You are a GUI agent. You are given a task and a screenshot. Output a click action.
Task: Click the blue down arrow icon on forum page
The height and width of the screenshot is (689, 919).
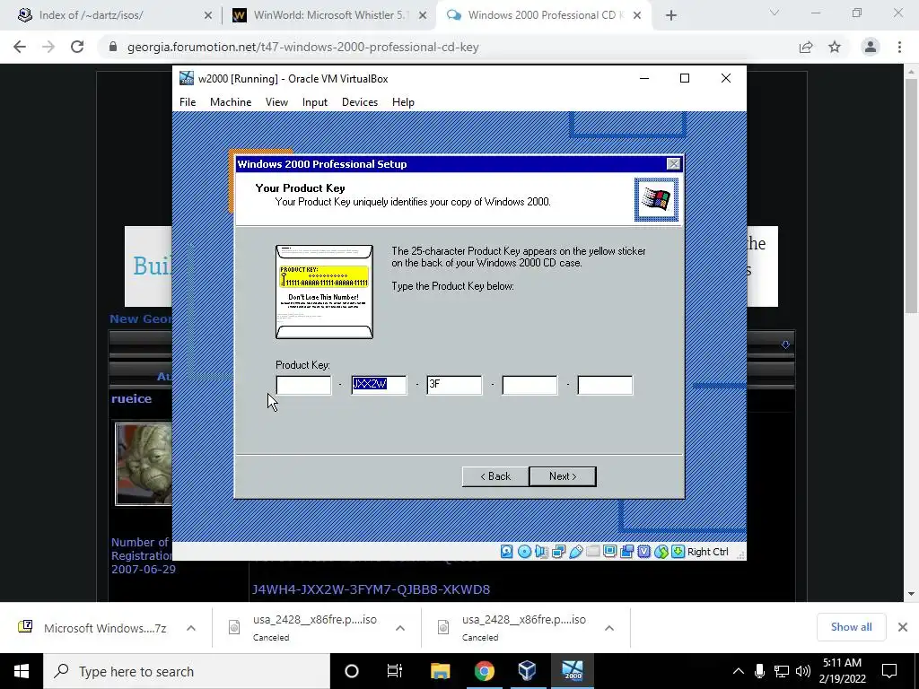[785, 344]
